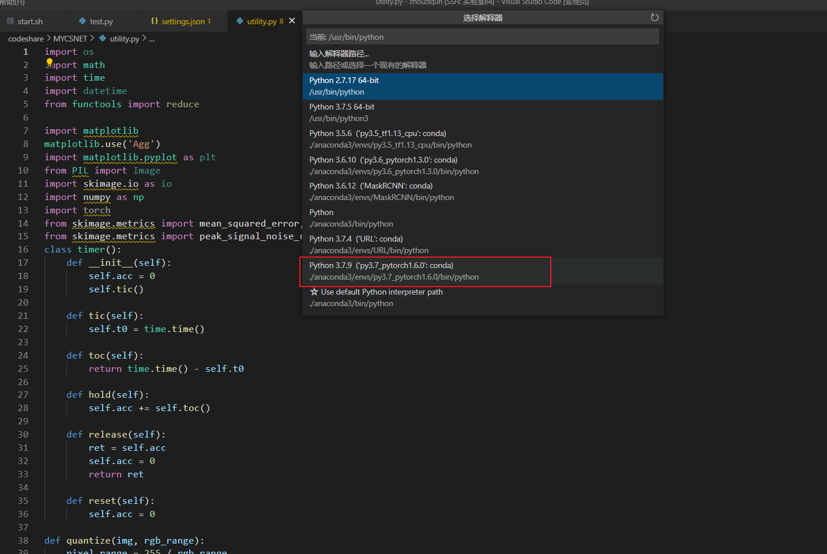Screen dimensions: 827x554
Task: Click 'def __init__(self):' on line 17
Action: [119, 263]
